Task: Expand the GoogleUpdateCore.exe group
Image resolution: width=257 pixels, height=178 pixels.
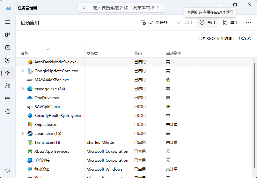Action: click(23, 71)
